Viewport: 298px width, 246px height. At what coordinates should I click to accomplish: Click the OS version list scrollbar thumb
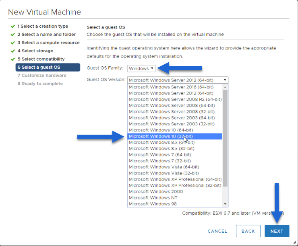coord(225,138)
